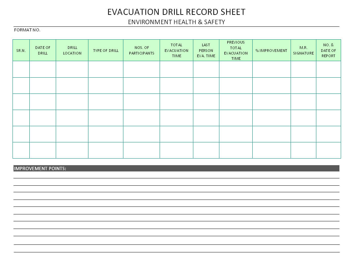Viewport: 348px width, 258px height.
Task: Click first empty cell under Date of Drill
Action: coord(43,69)
